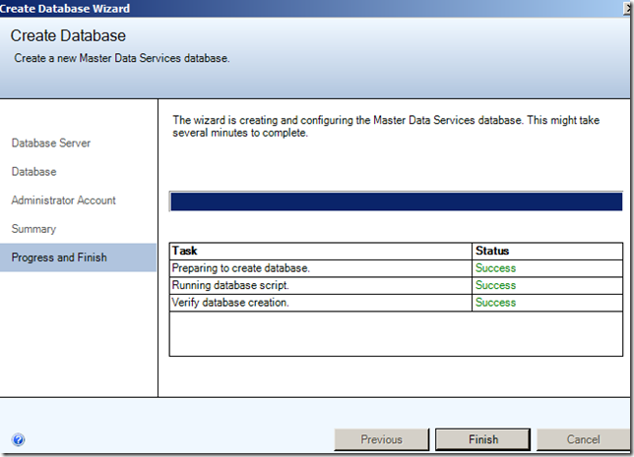The width and height of the screenshot is (634, 457).
Task: Select the Summary step
Action: 33,229
